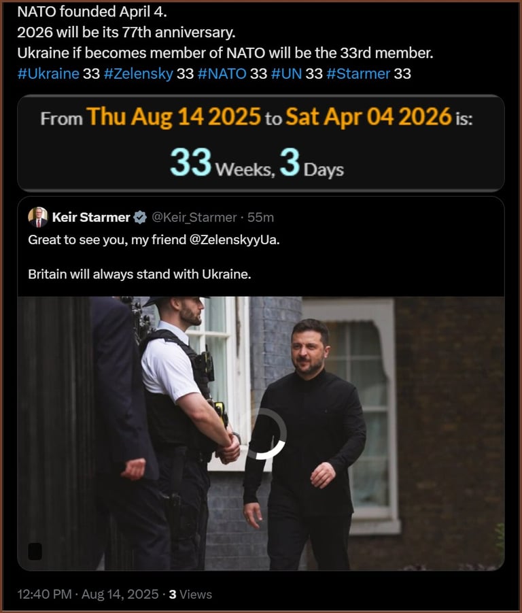
Task: Click the 'Great to see you, my friend' text
Action: [107, 239]
